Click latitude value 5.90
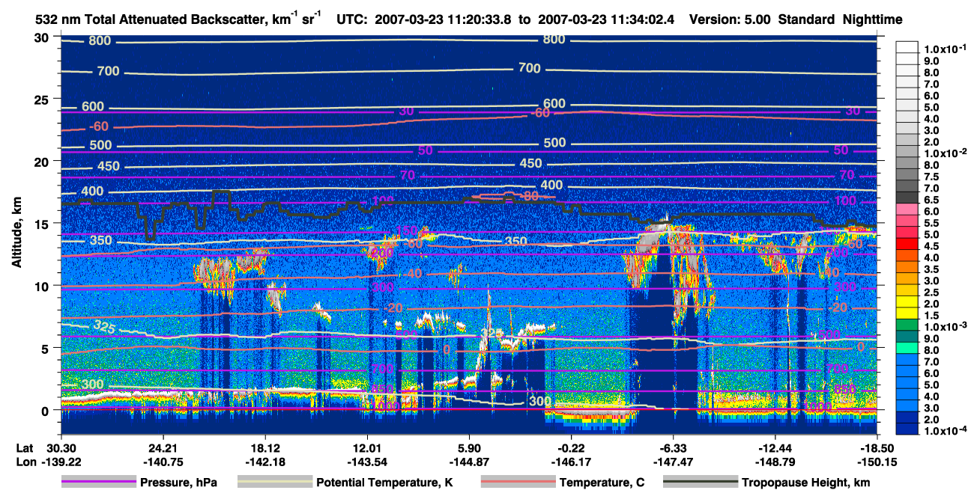The width and height of the screenshot is (974, 499). tap(468, 447)
